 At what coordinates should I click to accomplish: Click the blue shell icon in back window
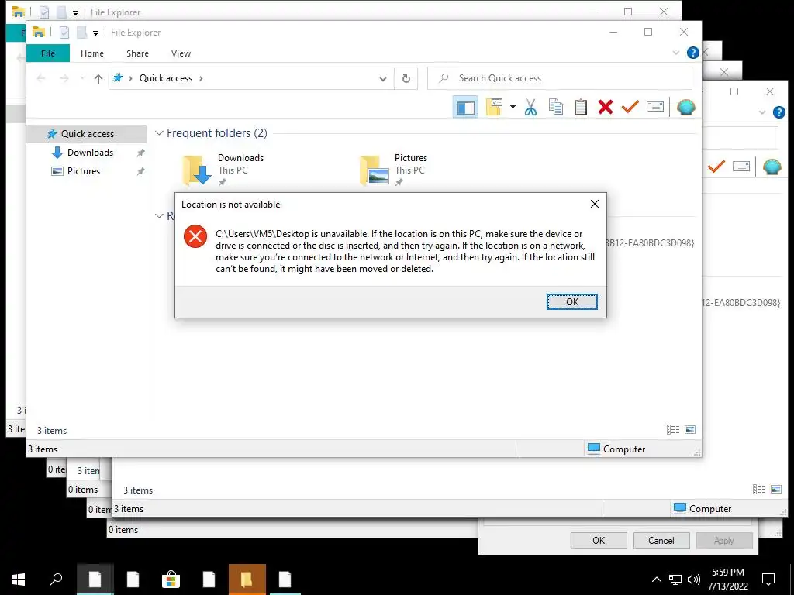[772, 167]
